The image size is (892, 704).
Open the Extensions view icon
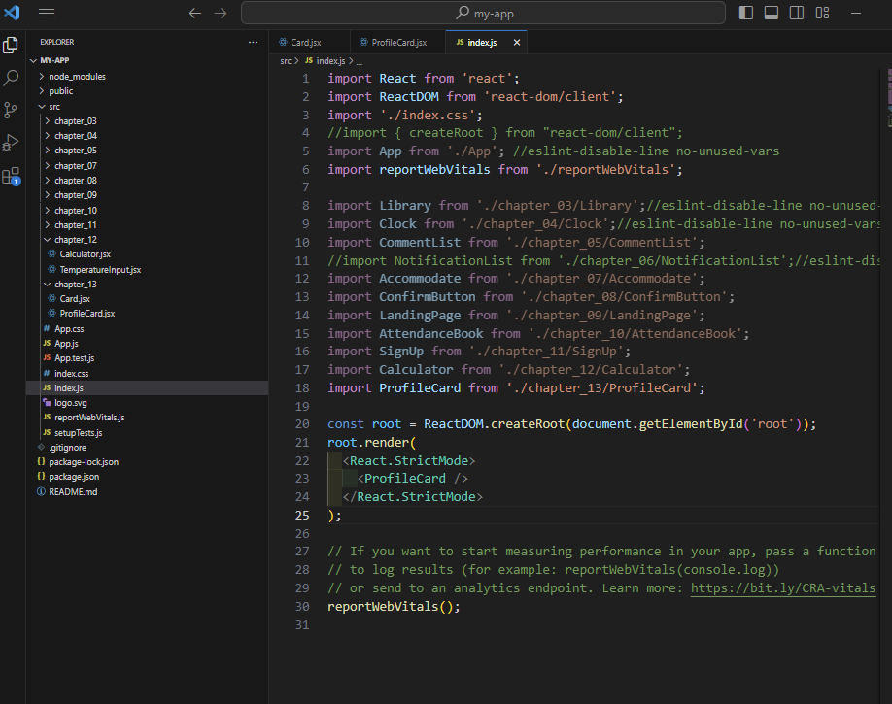[x=12, y=176]
